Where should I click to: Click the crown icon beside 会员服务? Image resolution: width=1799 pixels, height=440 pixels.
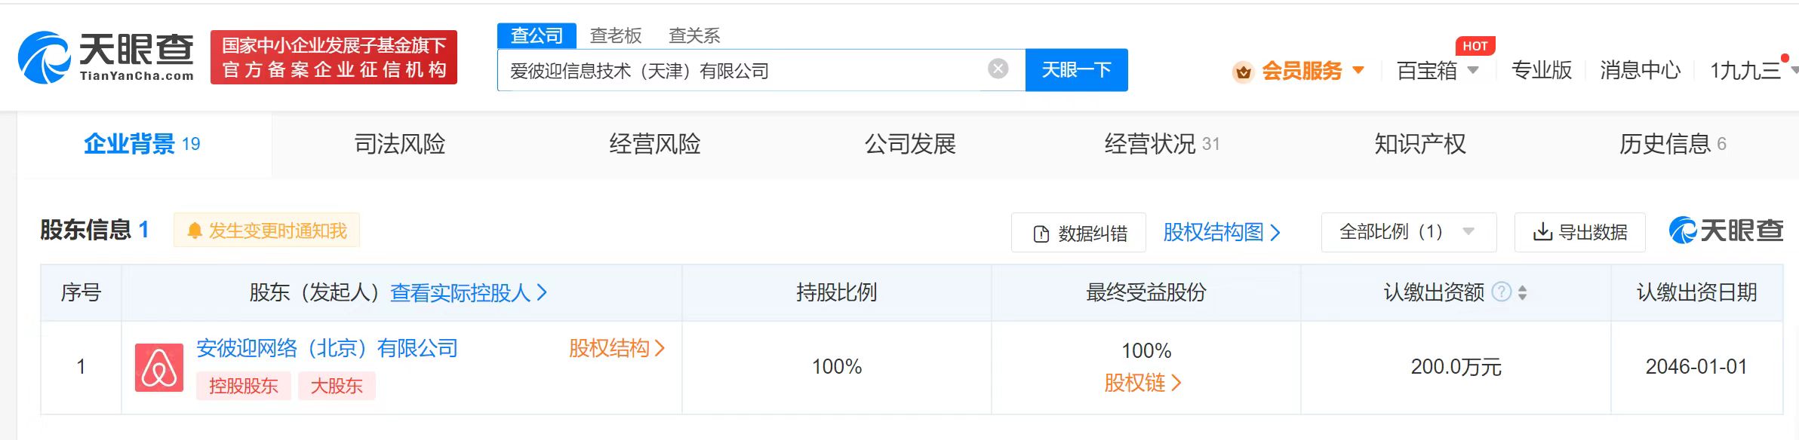1243,72
